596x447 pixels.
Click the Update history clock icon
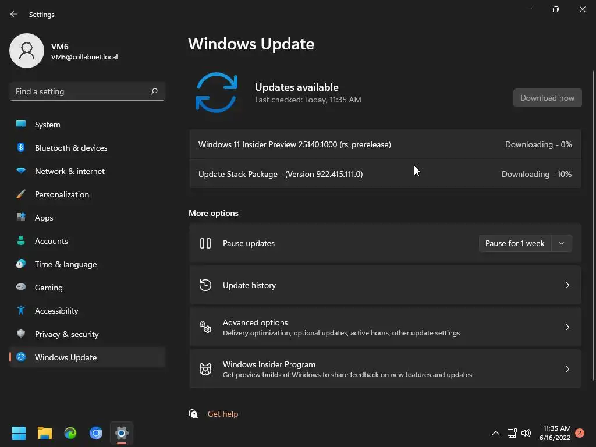pyautogui.click(x=205, y=285)
